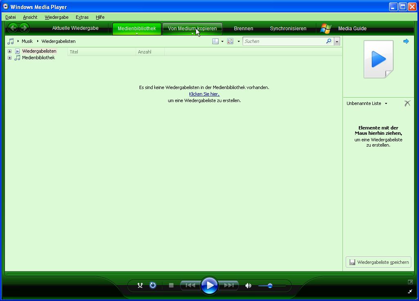Click the Windows logo next to Media Guide
The width and height of the screenshot is (419, 301).
(325, 29)
